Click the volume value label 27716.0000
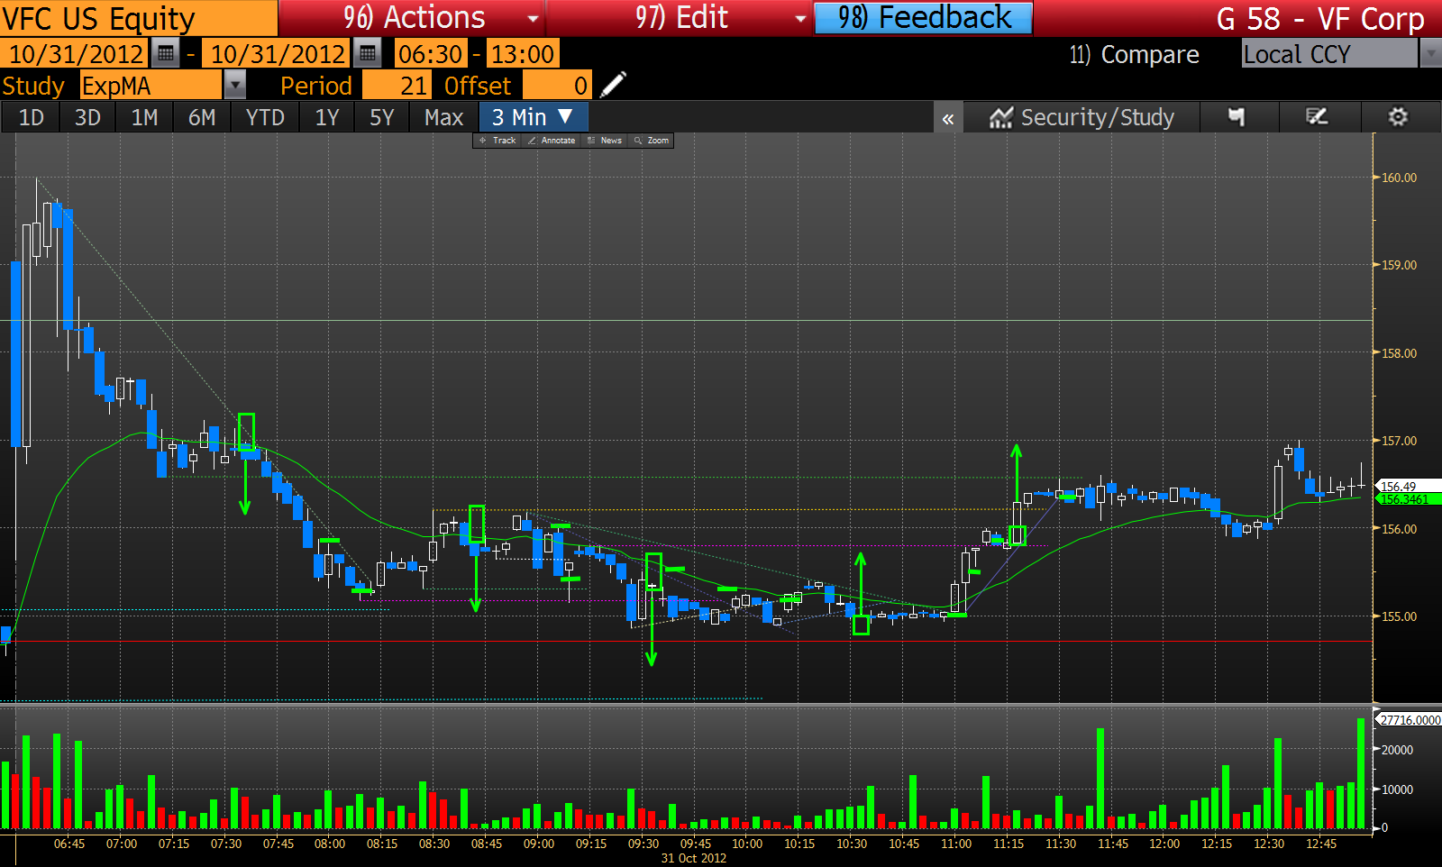 point(1410,720)
